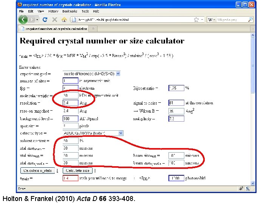Image resolution: width=272 pixels, height=204 pixels.
Task: Click the scrollbar down arrow
Action: coord(253,183)
